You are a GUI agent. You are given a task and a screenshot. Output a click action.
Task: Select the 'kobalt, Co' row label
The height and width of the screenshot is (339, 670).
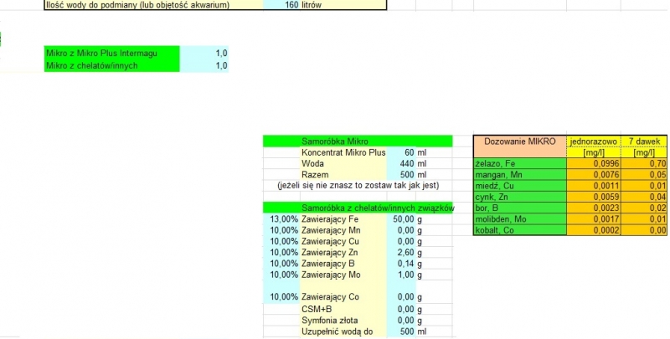520,229
